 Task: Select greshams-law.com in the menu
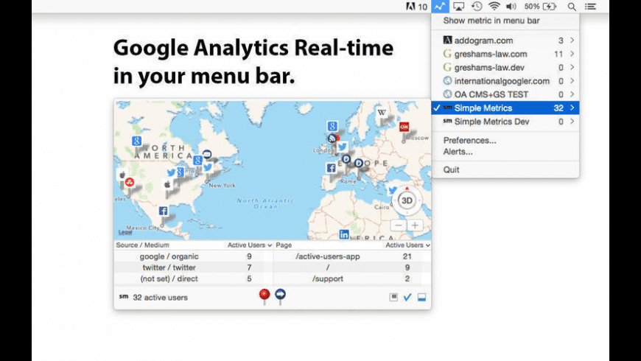pos(505,54)
